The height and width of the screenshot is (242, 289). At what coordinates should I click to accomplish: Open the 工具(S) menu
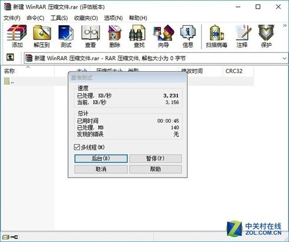click(x=59, y=18)
